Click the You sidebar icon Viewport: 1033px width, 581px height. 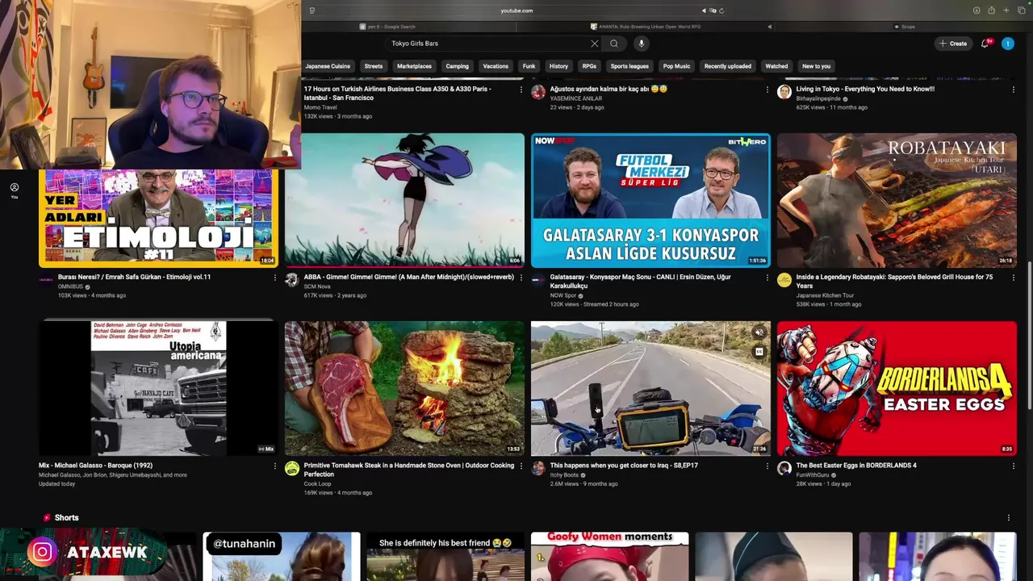(14, 190)
